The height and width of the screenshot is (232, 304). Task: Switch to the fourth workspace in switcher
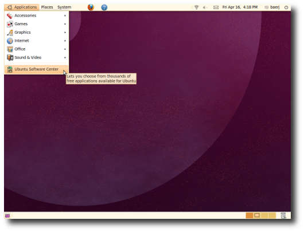click(272, 215)
